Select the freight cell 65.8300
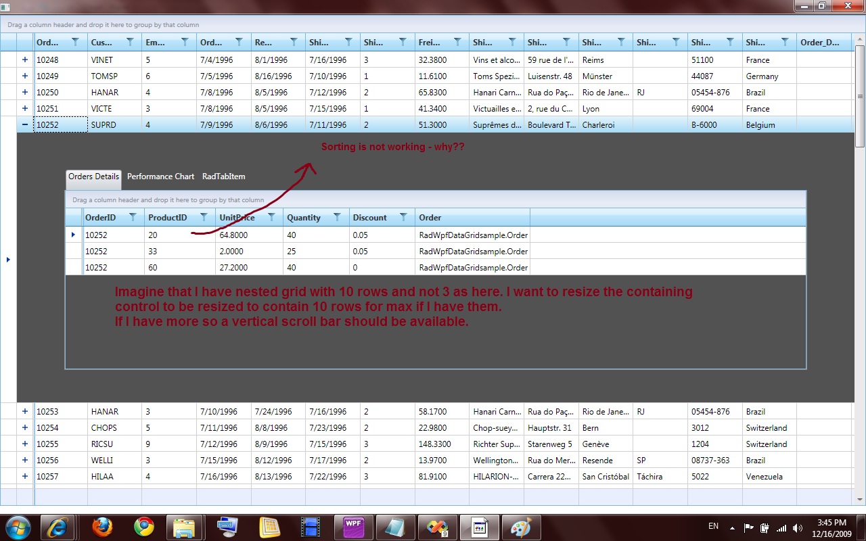 (442, 92)
